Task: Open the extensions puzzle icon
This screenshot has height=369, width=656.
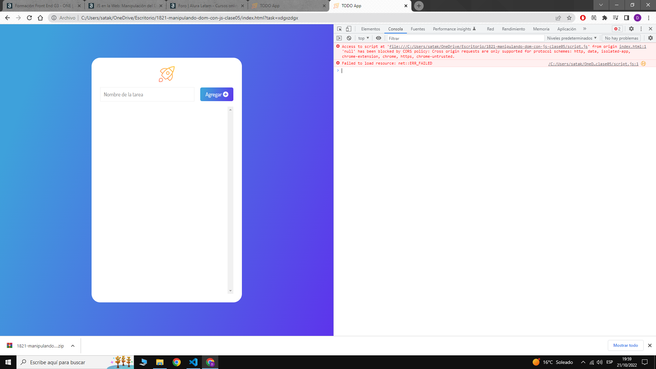Action: 605,18
